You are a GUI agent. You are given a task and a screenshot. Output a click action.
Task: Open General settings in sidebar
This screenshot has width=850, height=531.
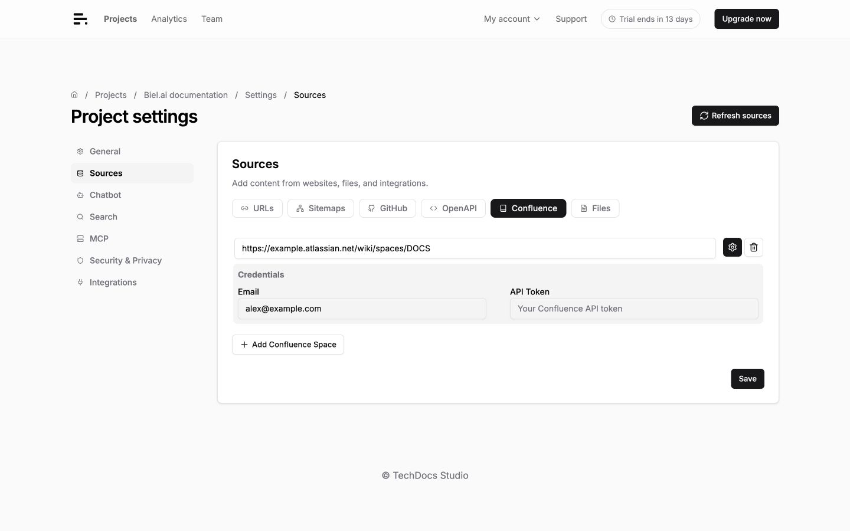tap(132, 151)
